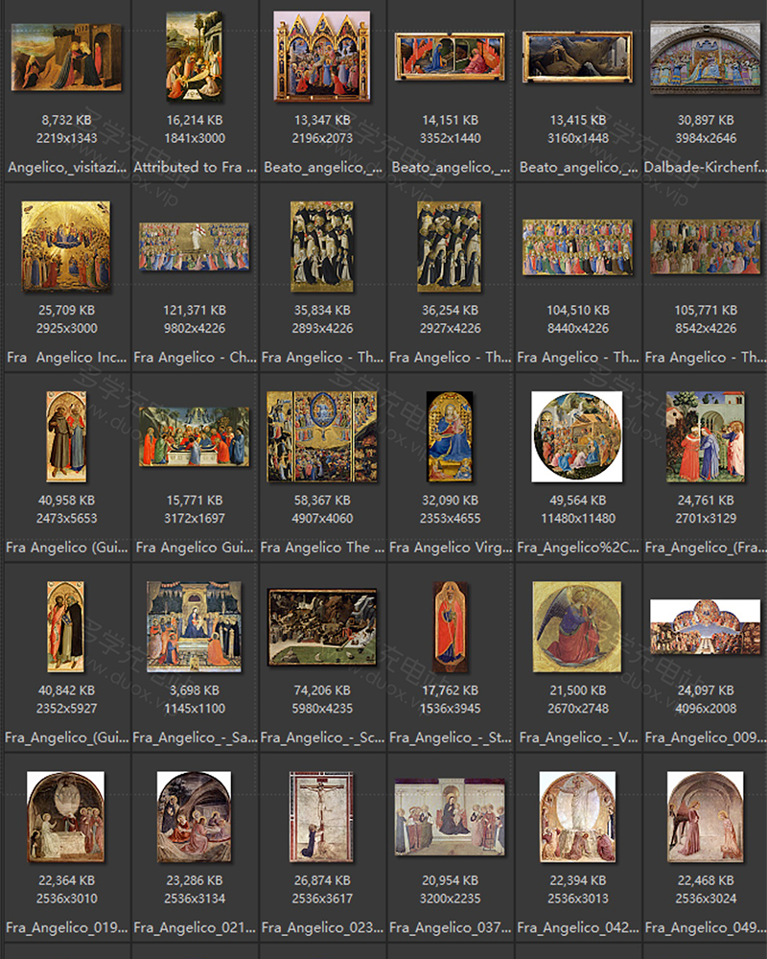Select the Fra_Angelico_023 crucifixion thumbnail
This screenshot has width=767, height=959.
pyautogui.click(x=321, y=816)
